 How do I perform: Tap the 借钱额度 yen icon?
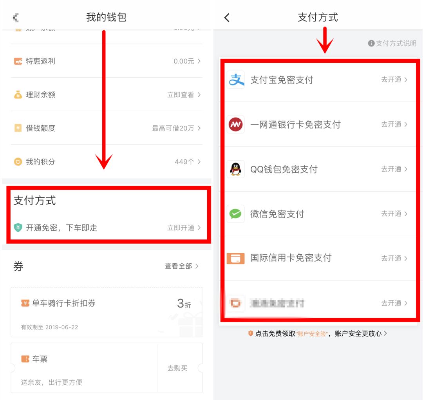18,128
